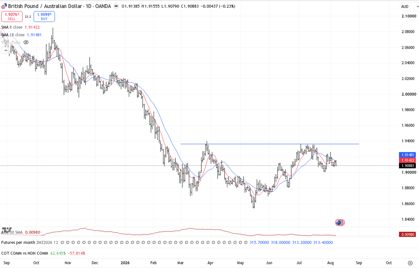The height and width of the screenshot is (268, 419).
Task: Click the Mar label on the time axis
Action: tap(181, 263)
